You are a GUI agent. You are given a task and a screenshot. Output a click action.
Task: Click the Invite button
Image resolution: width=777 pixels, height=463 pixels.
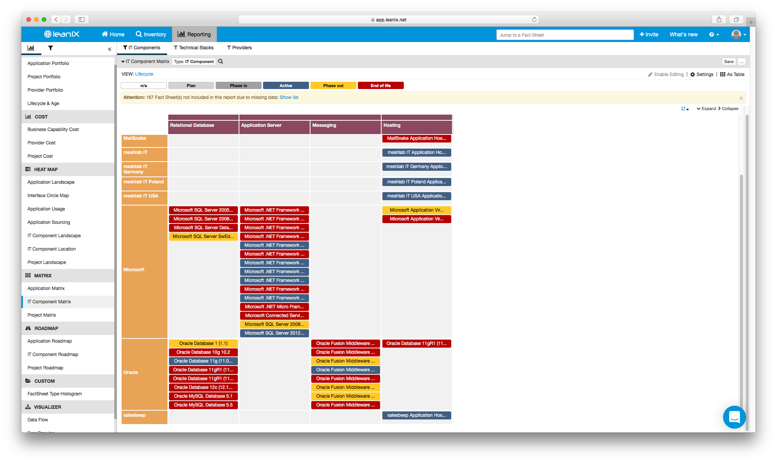coord(649,34)
